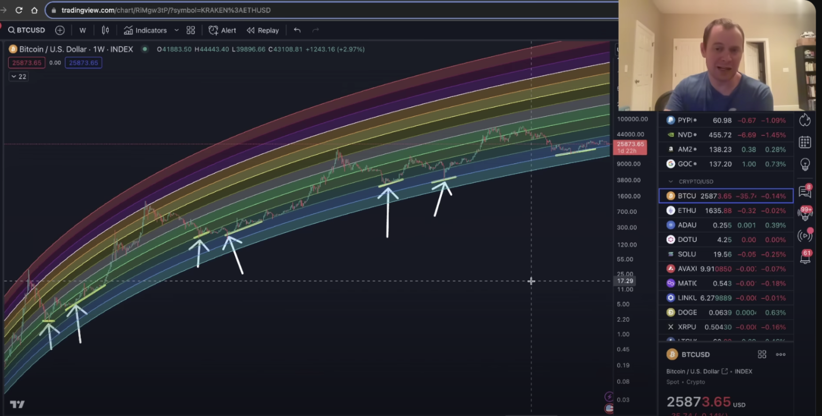Open the notifications bell with 61 badge
This screenshot has width=822, height=416.
[805, 257]
